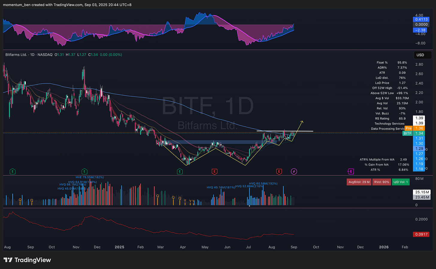
Task: Open the green earnings marker at November 2024
Action: [84, 171]
